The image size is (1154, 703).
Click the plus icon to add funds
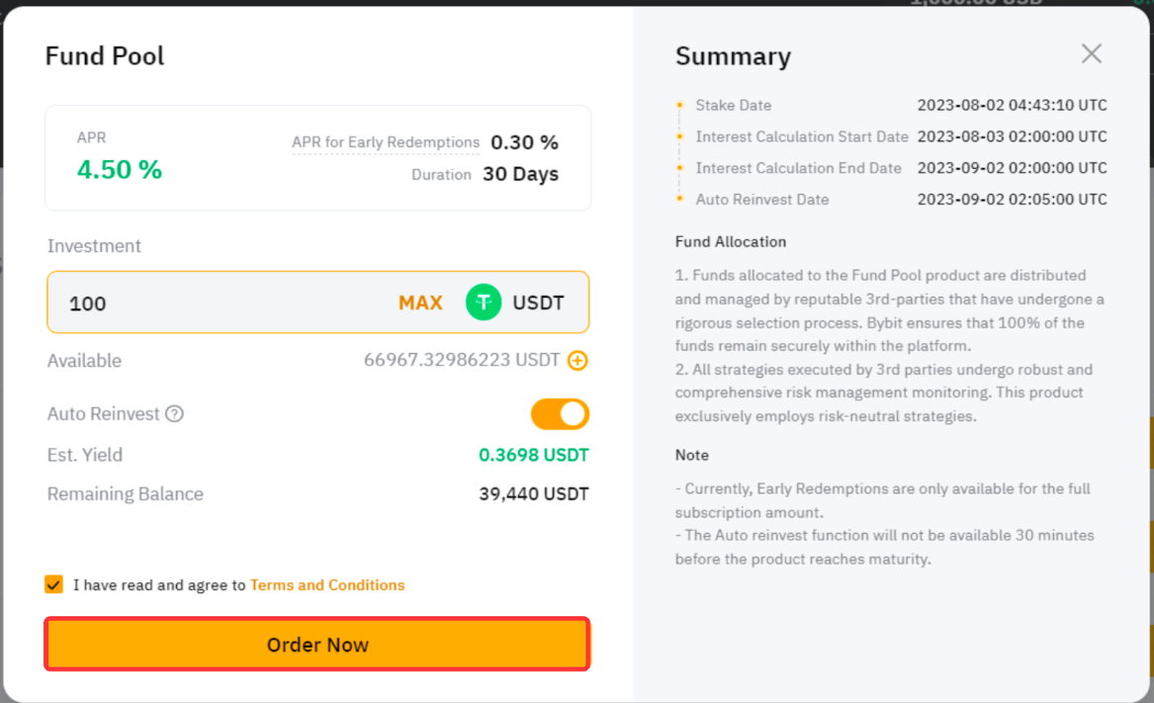pos(577,361)
